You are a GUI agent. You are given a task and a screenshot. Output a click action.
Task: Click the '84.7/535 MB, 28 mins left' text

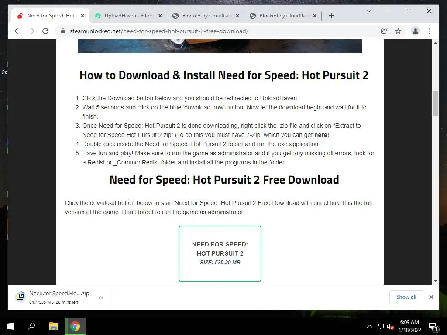(54, 302)
